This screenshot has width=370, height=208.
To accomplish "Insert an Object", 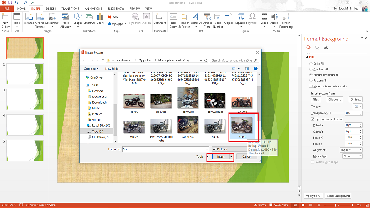I will click(228, 19).
